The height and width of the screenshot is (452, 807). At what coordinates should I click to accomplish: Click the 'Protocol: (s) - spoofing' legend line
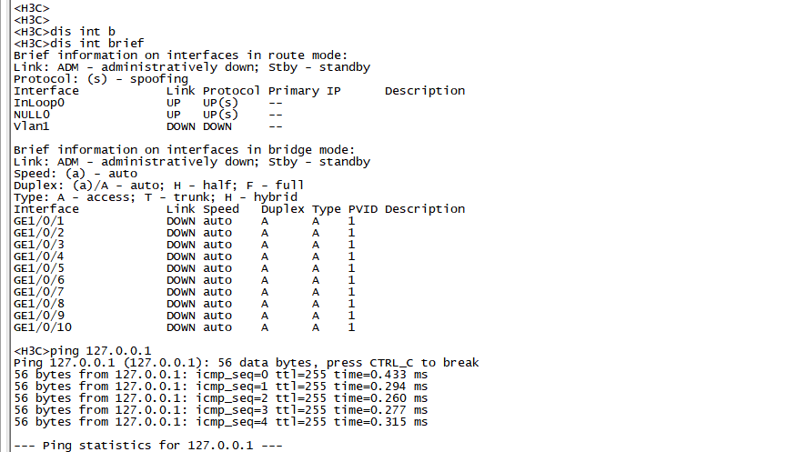tap(101, 79)
